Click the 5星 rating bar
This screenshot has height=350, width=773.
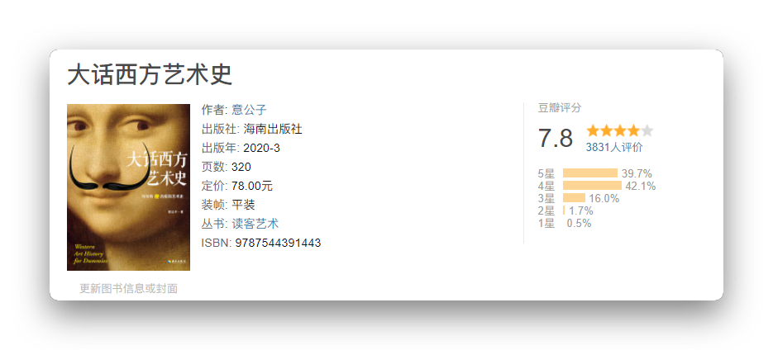(x=590, y=173)
